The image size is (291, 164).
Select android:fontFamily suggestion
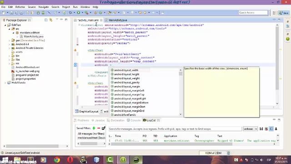(125, 115)
